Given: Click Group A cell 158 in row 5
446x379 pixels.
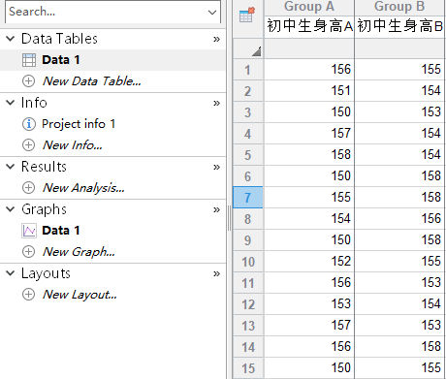Looking at the screenshot, I should tap(309, 155).
